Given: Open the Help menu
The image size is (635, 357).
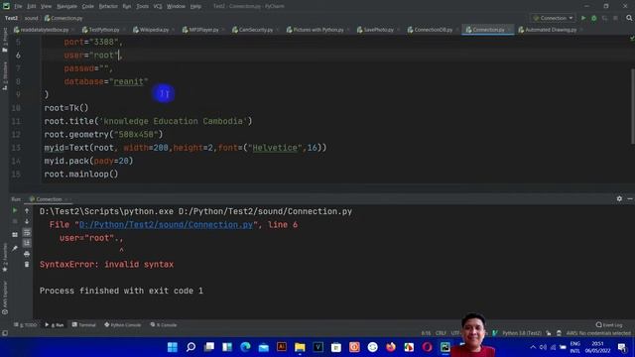Looking at the screenshot, I should pos(195,6).
